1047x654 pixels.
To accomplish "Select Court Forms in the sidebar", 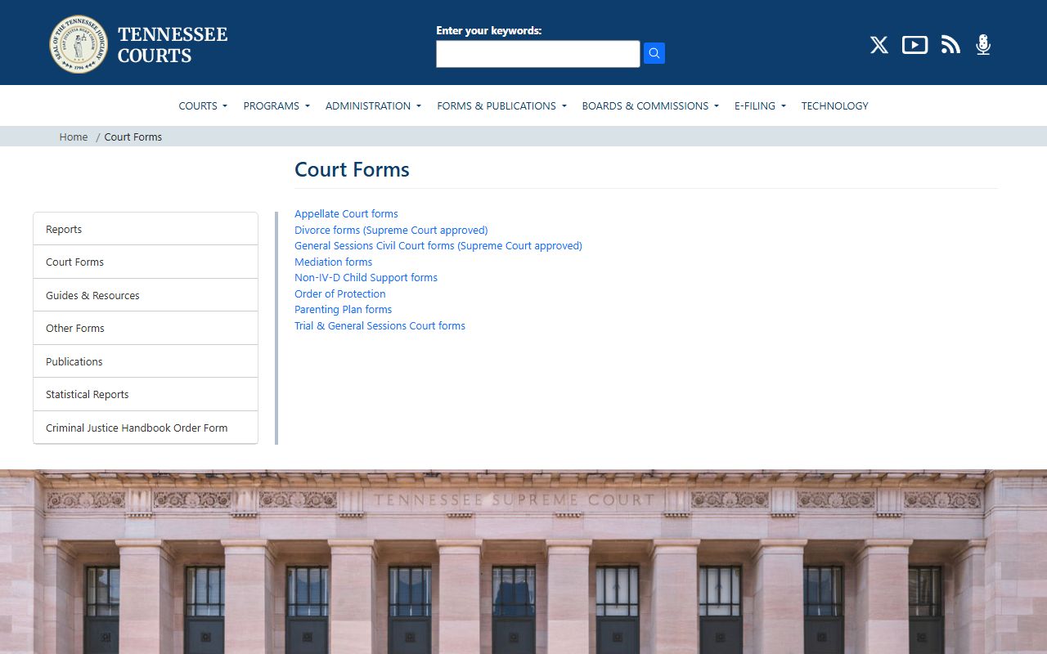I will pyautogui.click(x=146, y=262).
